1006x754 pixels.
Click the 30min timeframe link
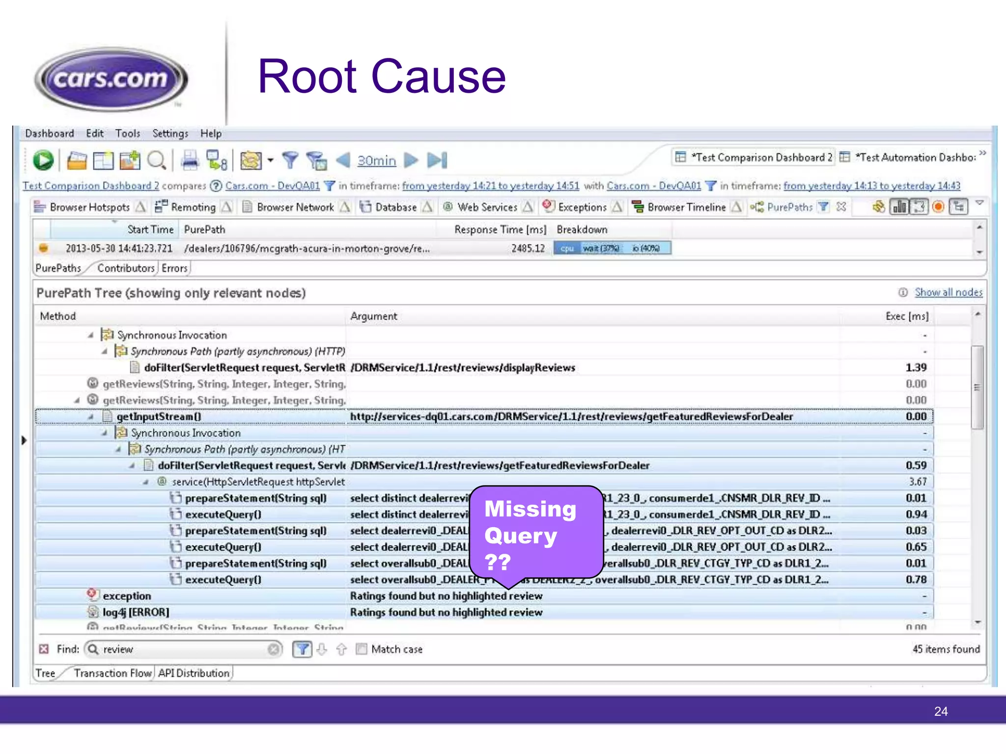[377, 161]
